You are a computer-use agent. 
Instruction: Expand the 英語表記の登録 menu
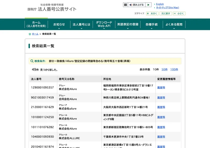128,24
